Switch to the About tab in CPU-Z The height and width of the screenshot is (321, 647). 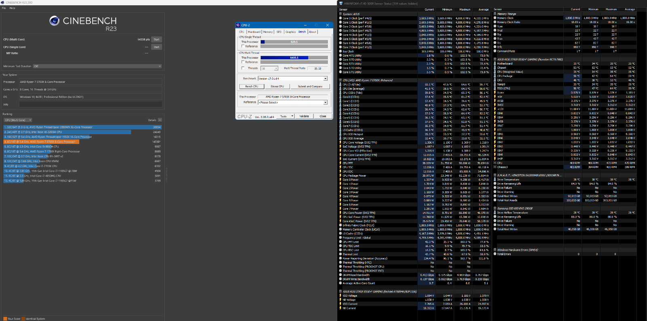pyautogui.click(x=312, y=32)
